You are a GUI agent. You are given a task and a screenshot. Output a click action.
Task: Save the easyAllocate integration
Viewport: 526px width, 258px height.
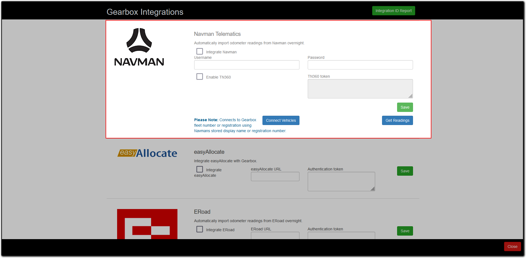(405, 171)
